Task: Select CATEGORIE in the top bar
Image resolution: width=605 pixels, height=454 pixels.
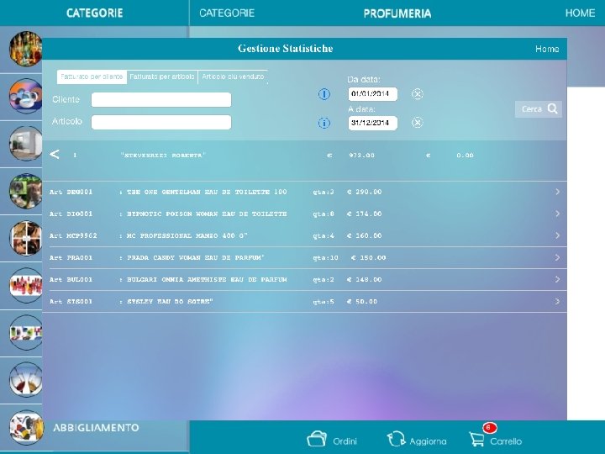Action: pos(227,13)
